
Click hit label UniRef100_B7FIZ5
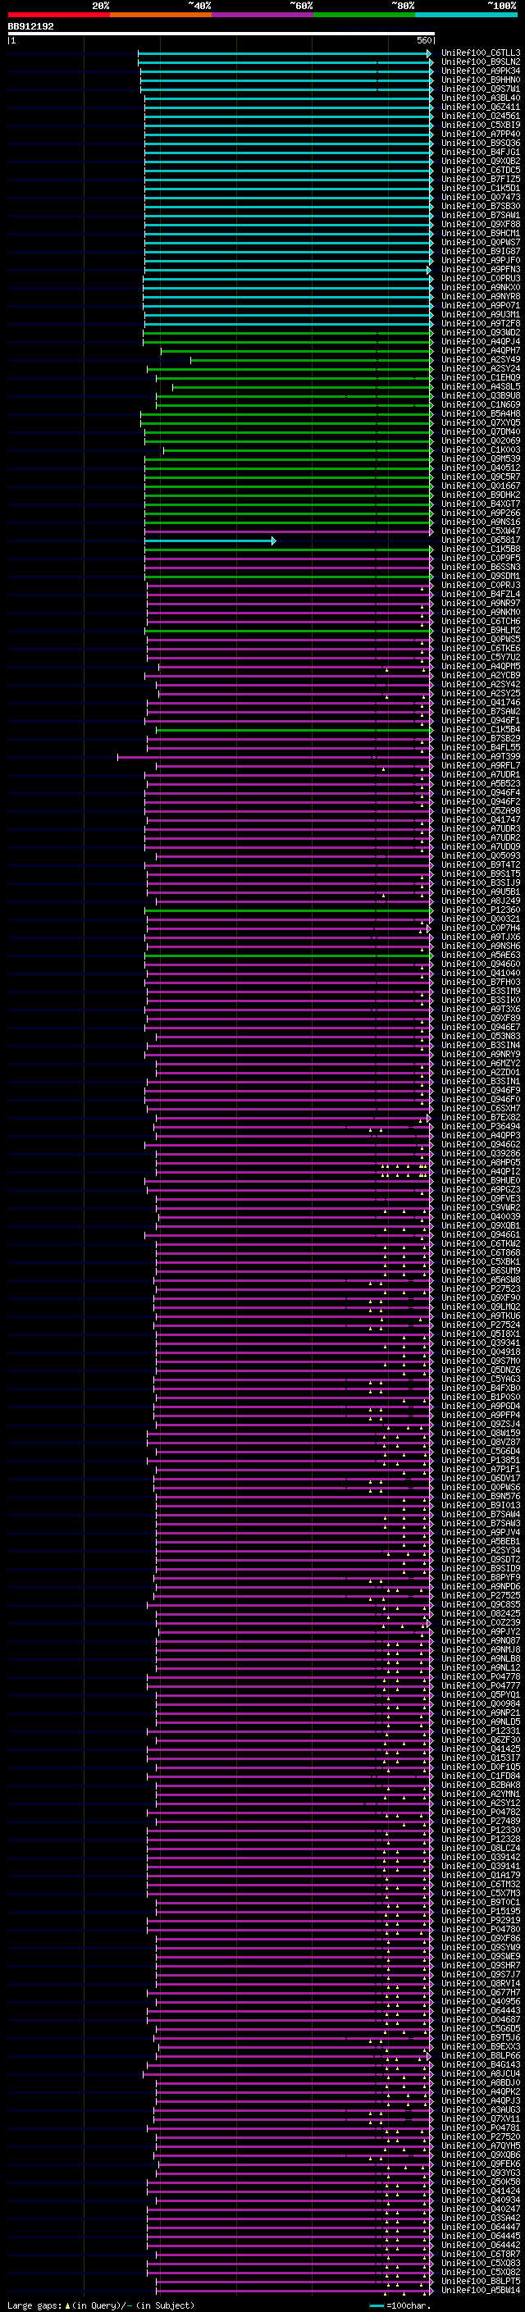coord(480,180)
